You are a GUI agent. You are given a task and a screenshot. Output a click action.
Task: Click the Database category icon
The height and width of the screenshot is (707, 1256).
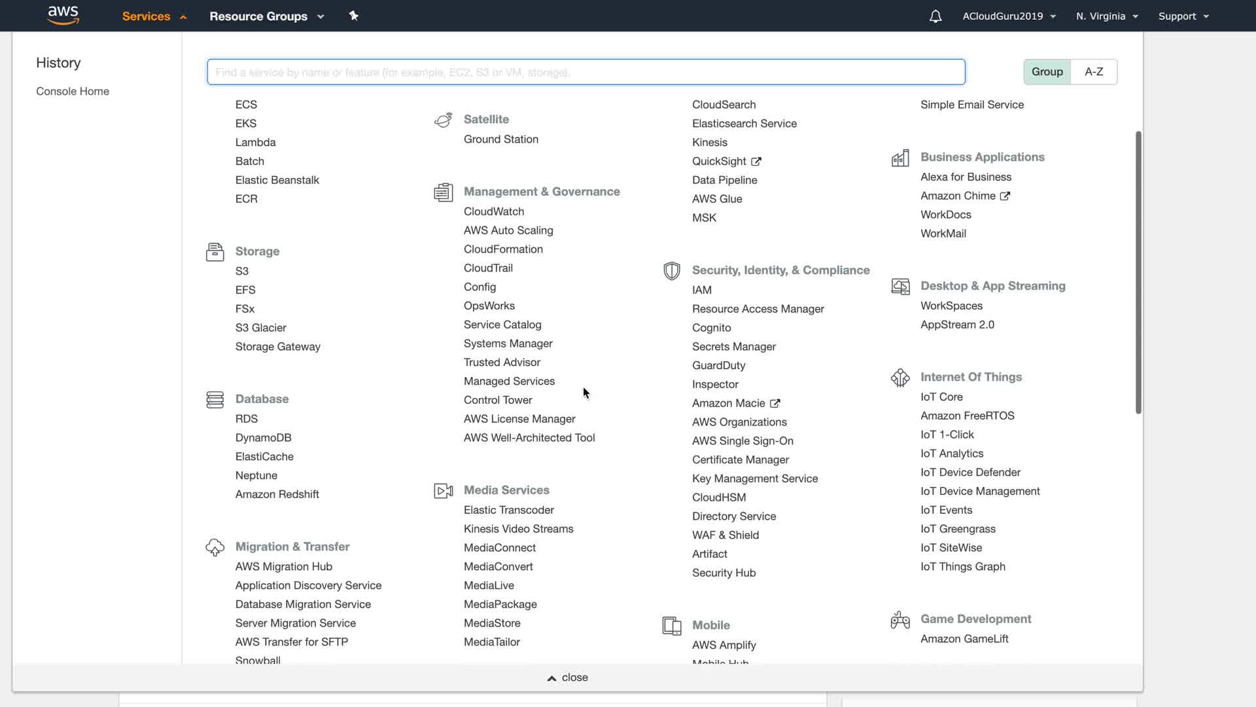[x=215, y=399]
